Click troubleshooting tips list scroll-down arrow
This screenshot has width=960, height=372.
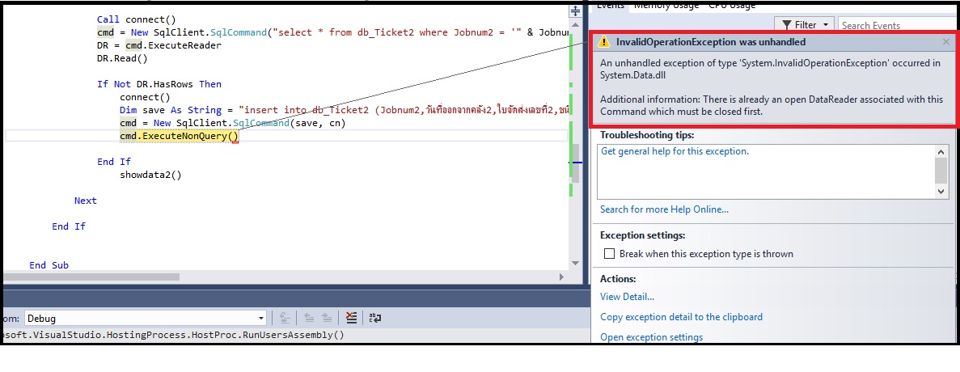click(941, 192)
